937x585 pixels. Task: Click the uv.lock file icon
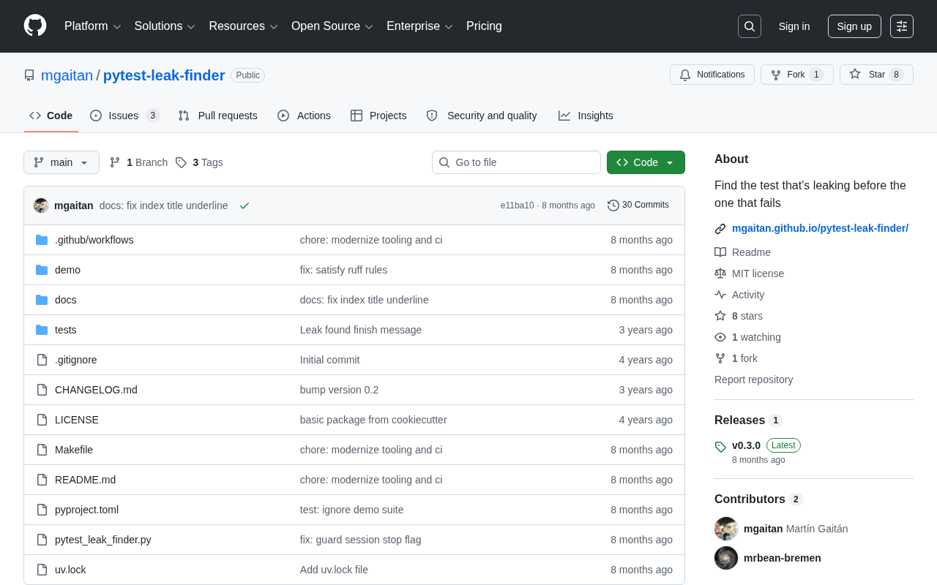click(x=42, y=570)
